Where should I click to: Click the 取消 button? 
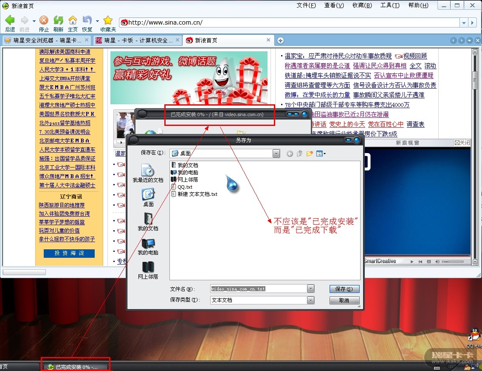tap(344, 300)
